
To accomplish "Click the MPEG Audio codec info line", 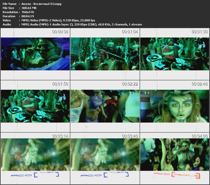I will tap(80, 24).
